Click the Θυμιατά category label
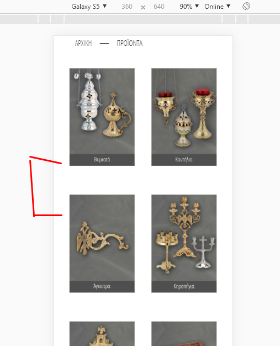Viewport: 280px width, 346px height. 102,160
